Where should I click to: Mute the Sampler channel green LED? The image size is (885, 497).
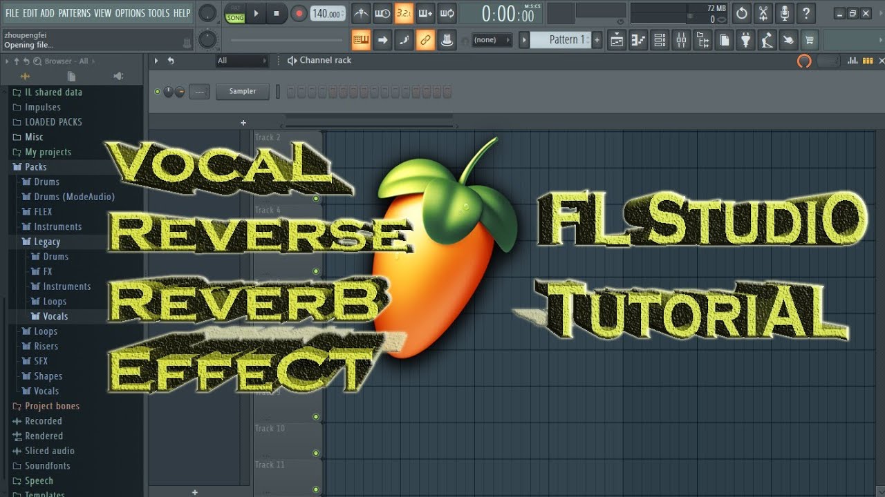[157, 91]
